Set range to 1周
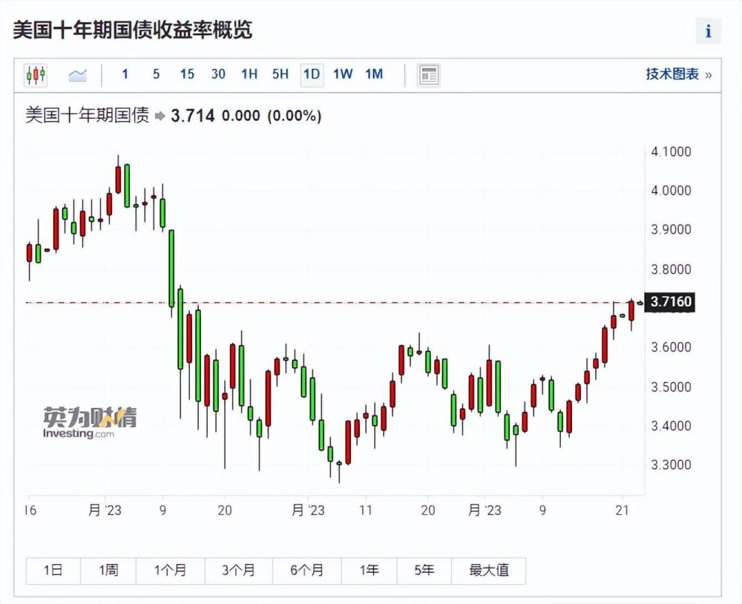This screenshot has height=604, width=742. pos(108,571)
